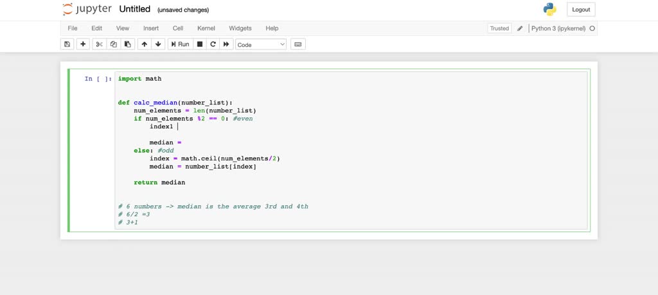Insert a new cell below
658x295 pixels.
(x=83, y=44)
